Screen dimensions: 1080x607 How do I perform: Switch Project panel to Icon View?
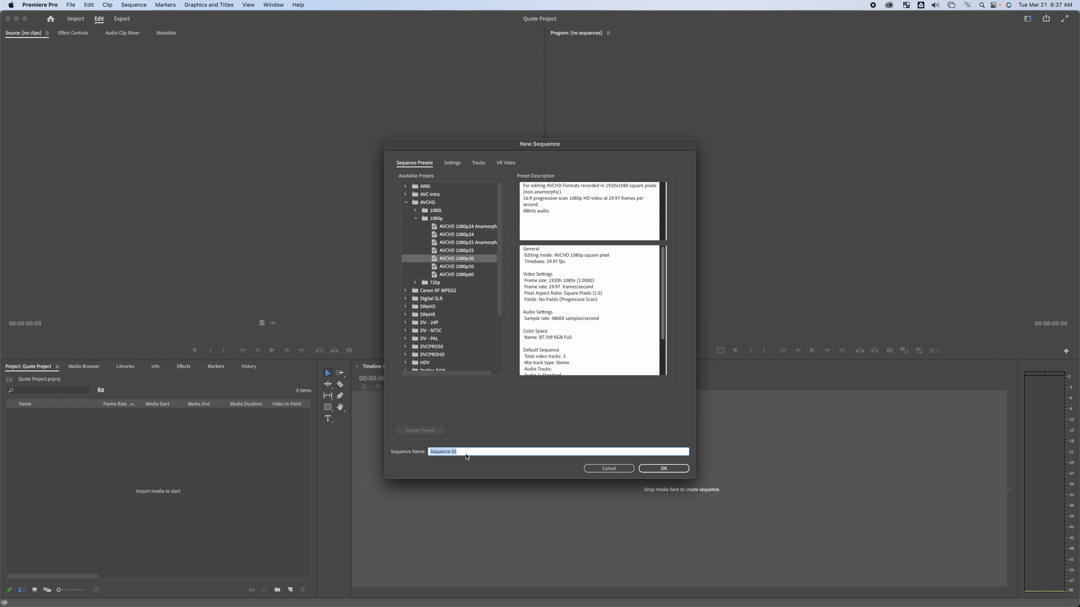(34, 590)
